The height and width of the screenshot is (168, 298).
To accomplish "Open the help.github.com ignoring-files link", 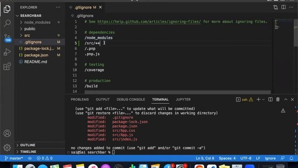I will [149, 21].
